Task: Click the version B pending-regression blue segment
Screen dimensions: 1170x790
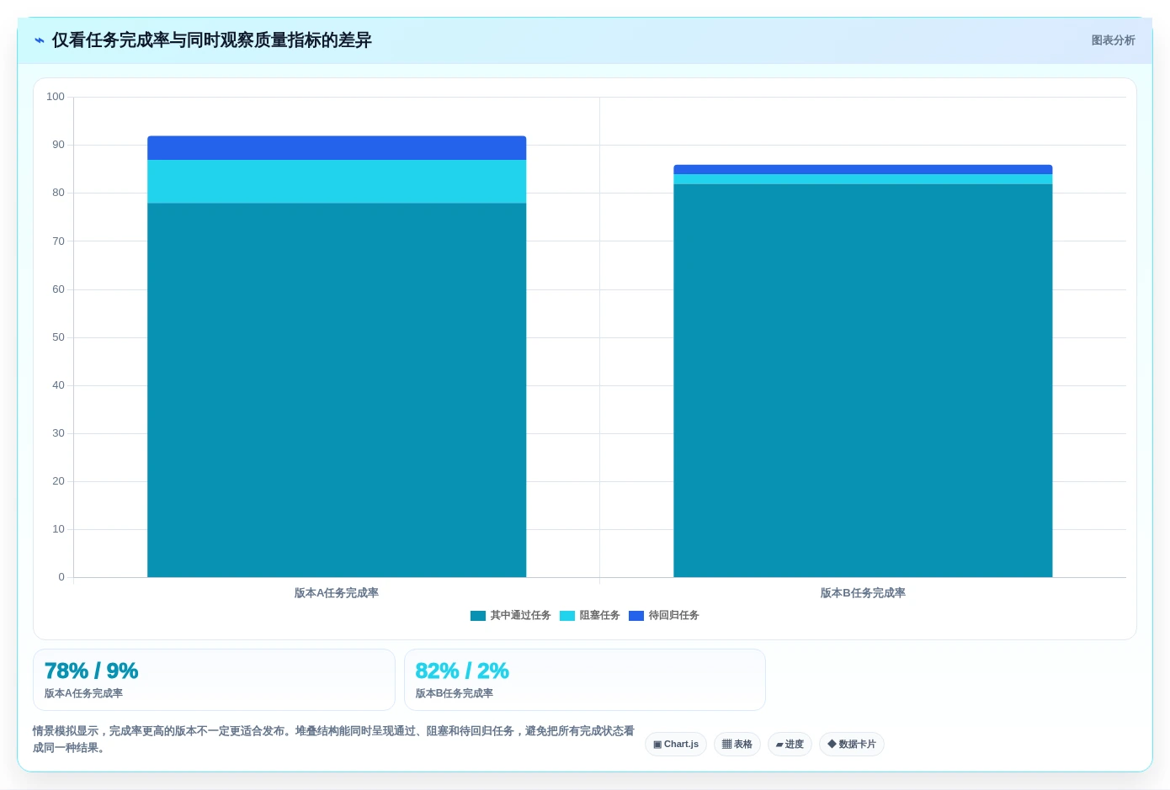Action: coord(863,169)
